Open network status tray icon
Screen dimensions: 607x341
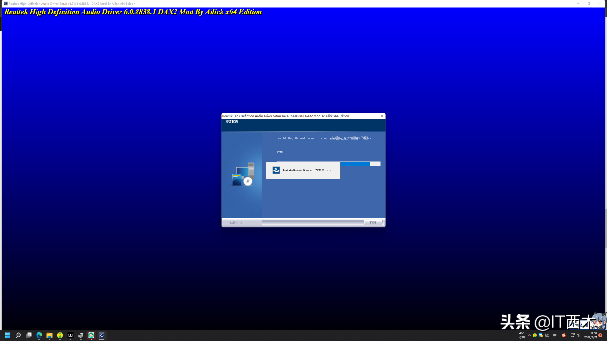573,335
